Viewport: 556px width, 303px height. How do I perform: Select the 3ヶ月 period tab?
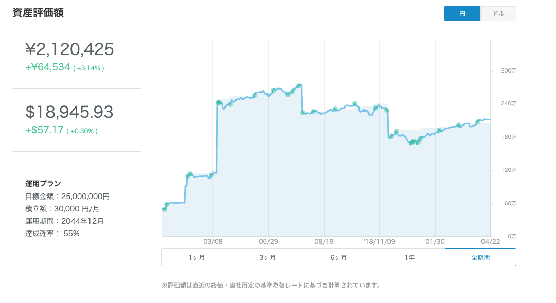267,257
